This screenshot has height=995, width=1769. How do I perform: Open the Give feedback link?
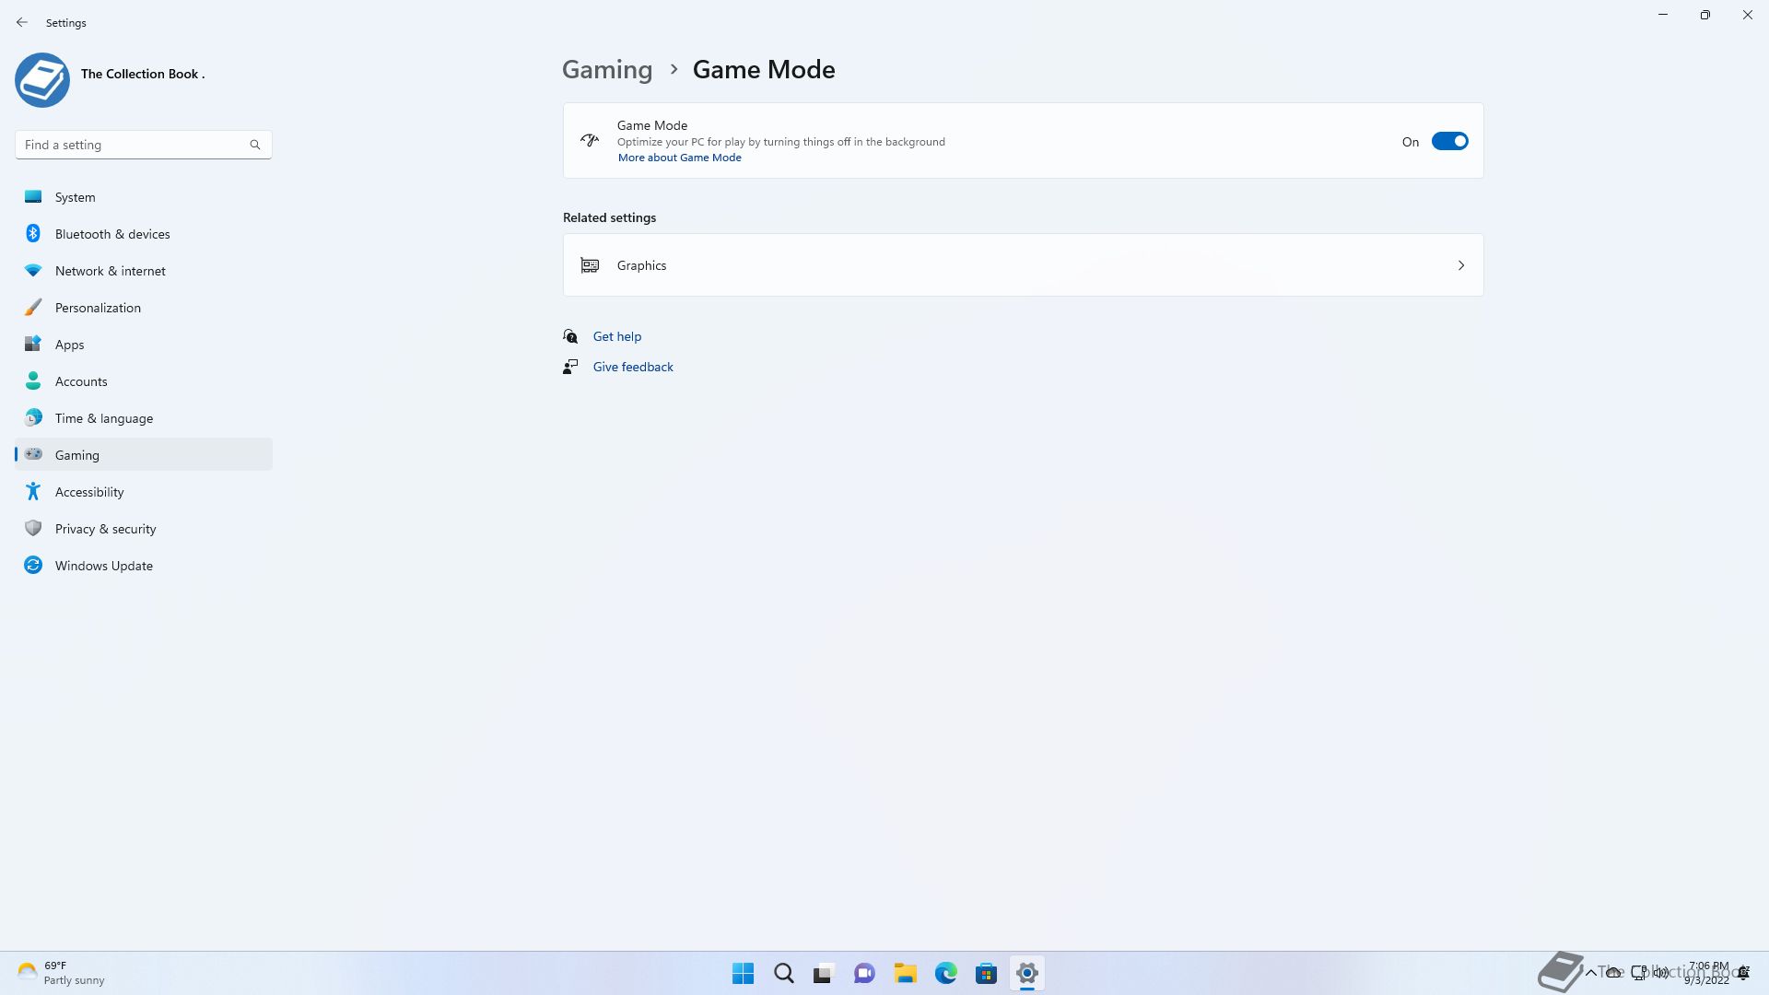pos(632,367)
